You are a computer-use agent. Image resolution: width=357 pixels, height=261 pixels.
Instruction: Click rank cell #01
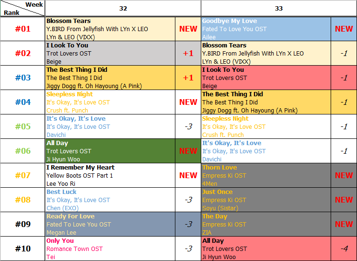pyautogui.click(x=23, y=29)
